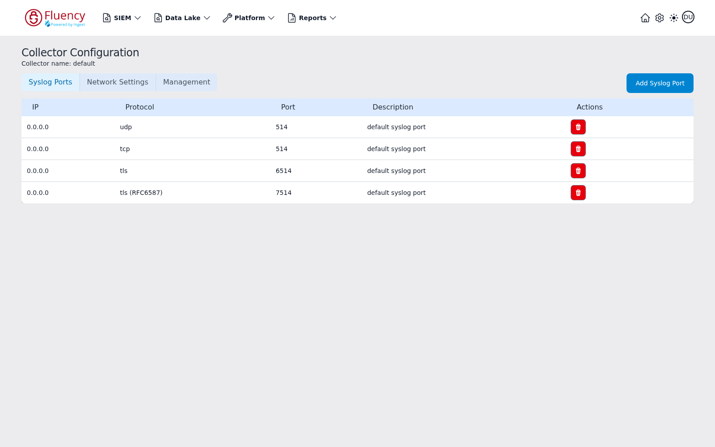The image size is (715, 447).
Task: Click 0.0.0.0 in the tls (RFC6587) row
Action: (38, 193)
